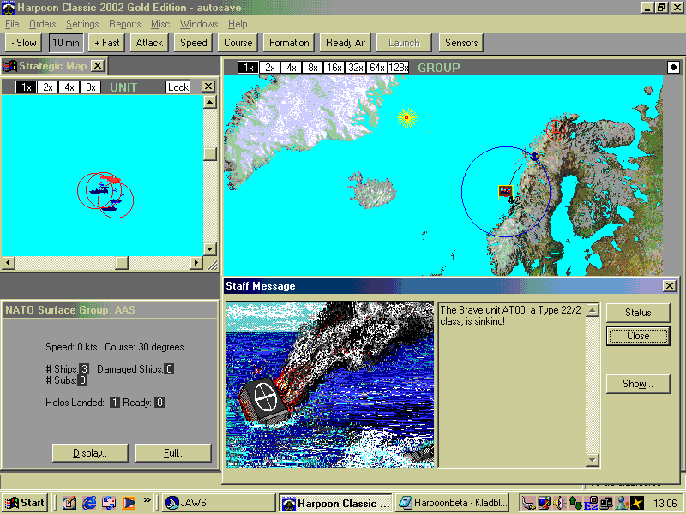Click the sinking ship image thumbnail
Viewport: 686px width, 514px height.
(330, 384)
